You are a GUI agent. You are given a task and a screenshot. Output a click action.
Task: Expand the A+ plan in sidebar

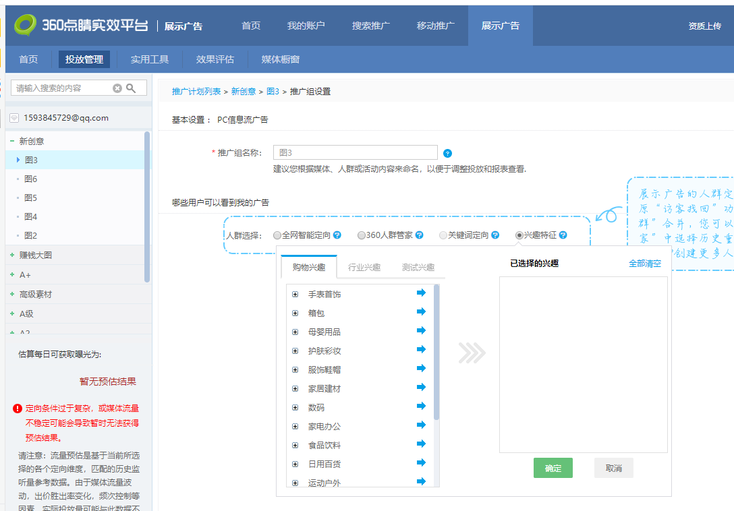(12, 274)
